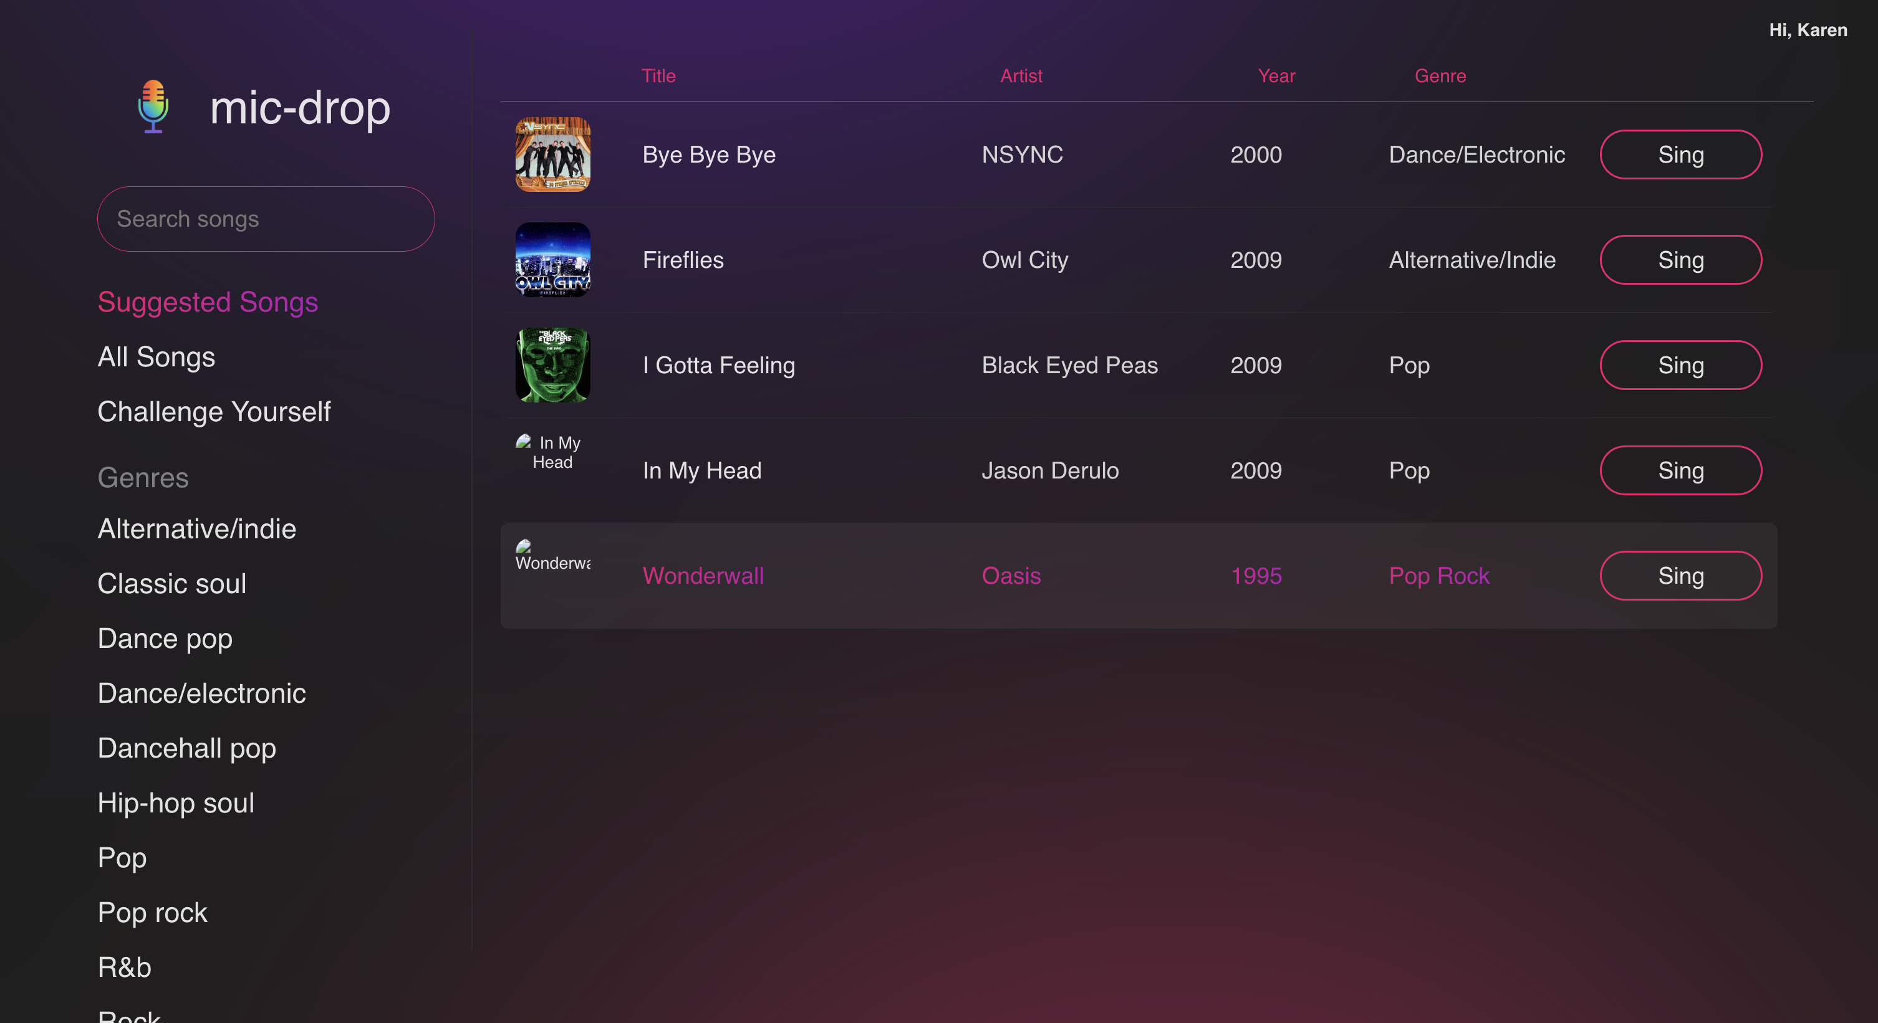Sort table by Artist header
1878x1023 pixels.
[x=1021, y=76]
